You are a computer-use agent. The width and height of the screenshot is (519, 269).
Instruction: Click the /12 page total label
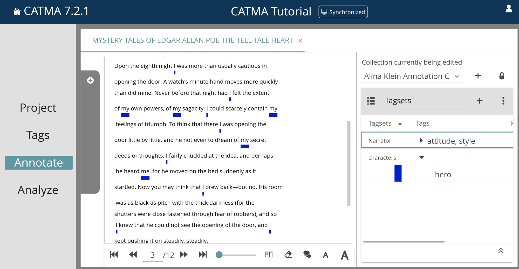coord(168,255)
